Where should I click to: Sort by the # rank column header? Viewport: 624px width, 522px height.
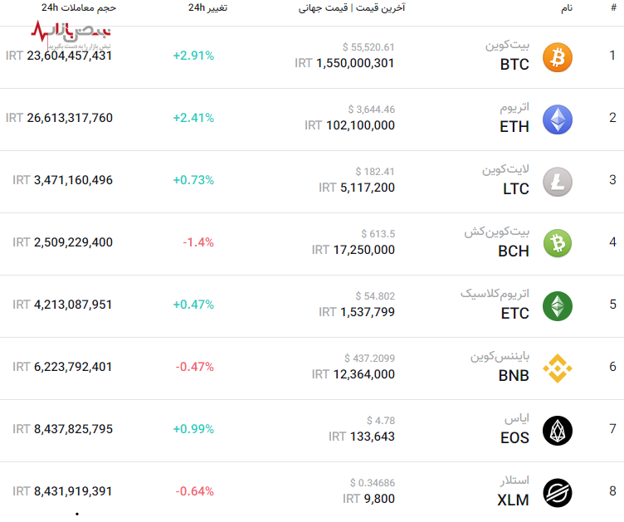point(613,7)
